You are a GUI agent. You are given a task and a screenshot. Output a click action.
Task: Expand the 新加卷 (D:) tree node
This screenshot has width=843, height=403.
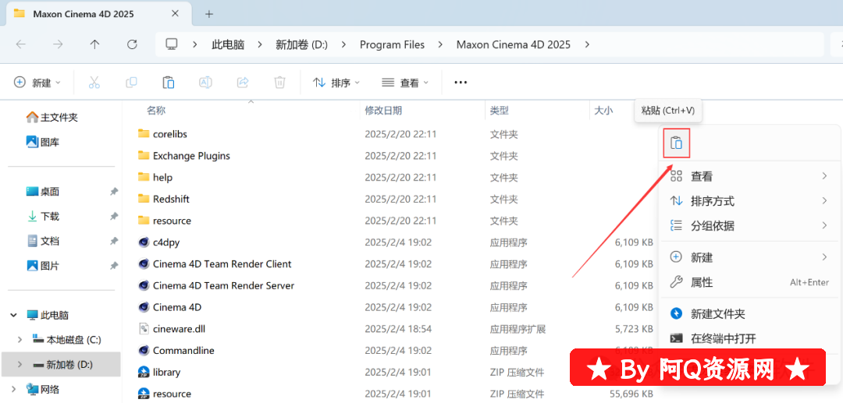[x=20, y=364]
